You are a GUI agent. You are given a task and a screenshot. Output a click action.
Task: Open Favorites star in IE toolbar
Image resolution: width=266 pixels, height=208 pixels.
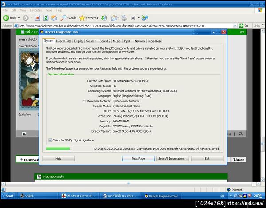pos(88,18)
